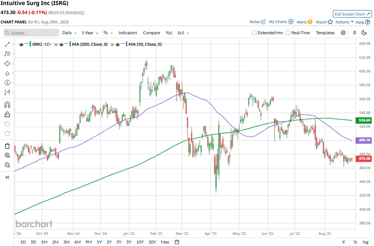Add chart to My Charts plus icon
Viewport: 374px width, 246px height.
point(291,22)
